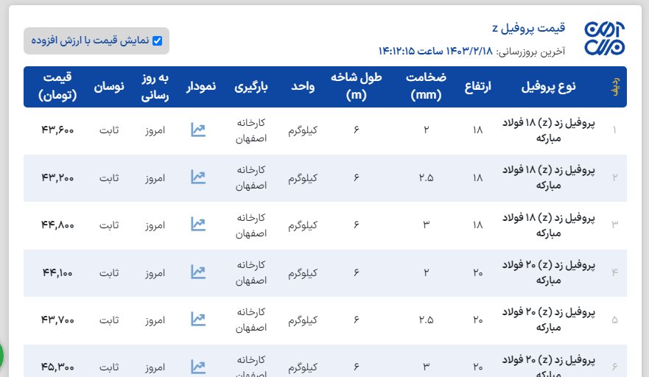Click the 43,700 price cell in row 5
Screen dimensions: 649x377
click(x=57, y=320)
